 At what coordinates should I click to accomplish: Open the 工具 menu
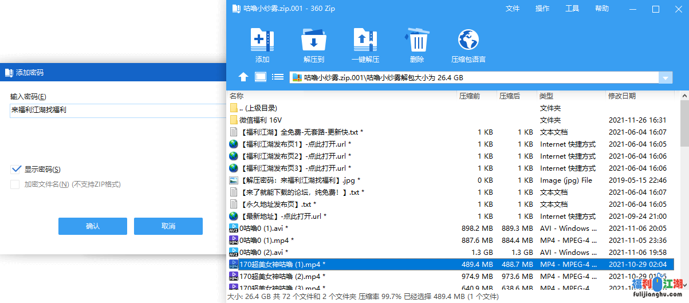click(572, 9)
